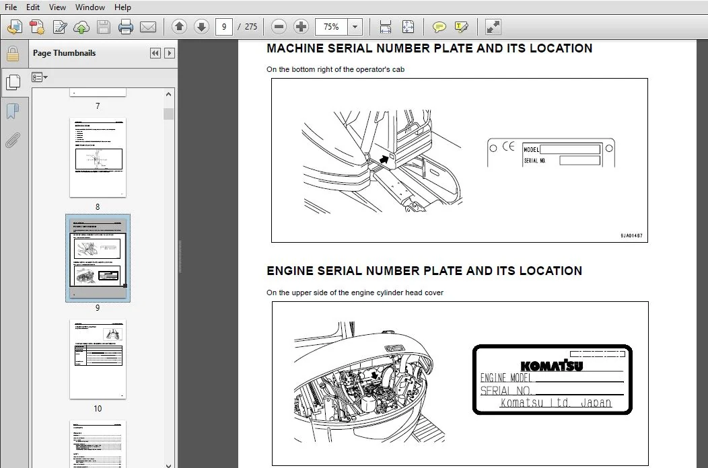The height and width of the screenshot is (468, 708).
Task: Add a sticky note comment
Action: (x=439, y=27)
